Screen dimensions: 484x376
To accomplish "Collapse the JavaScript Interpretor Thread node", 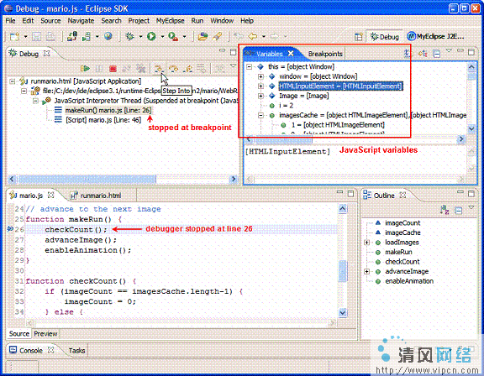I will [35, 101].
